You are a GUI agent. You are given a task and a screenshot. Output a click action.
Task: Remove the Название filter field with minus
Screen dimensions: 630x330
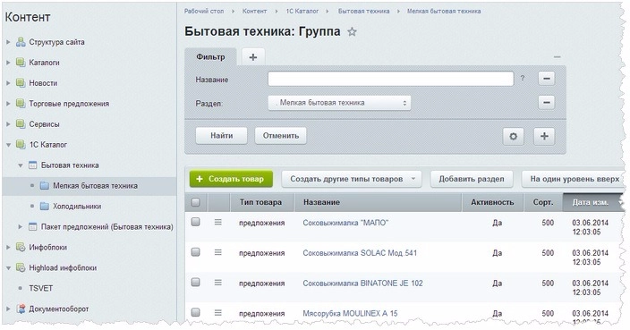[x=547, y=79]
